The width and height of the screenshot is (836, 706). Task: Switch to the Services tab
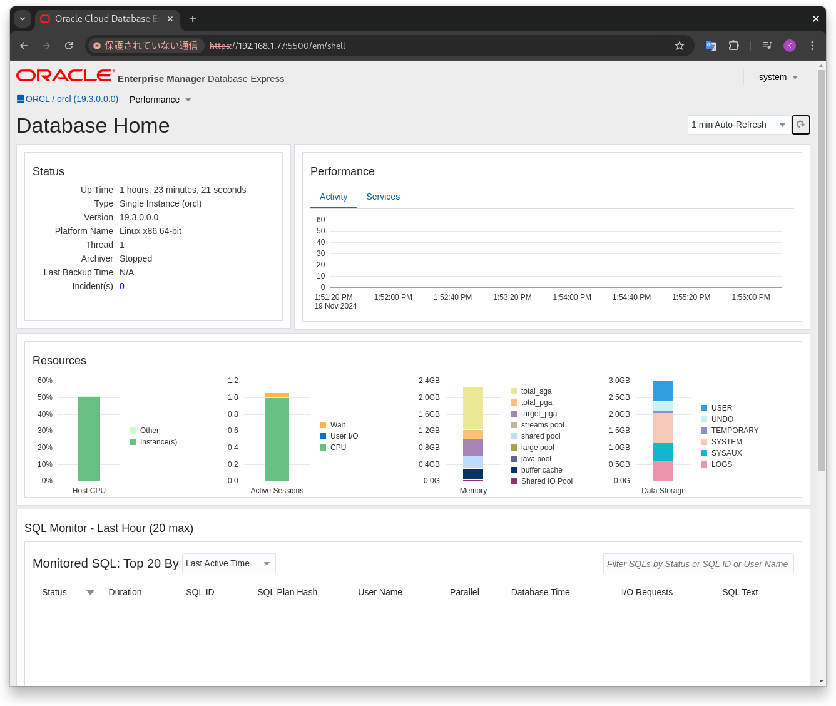(383, 197)
